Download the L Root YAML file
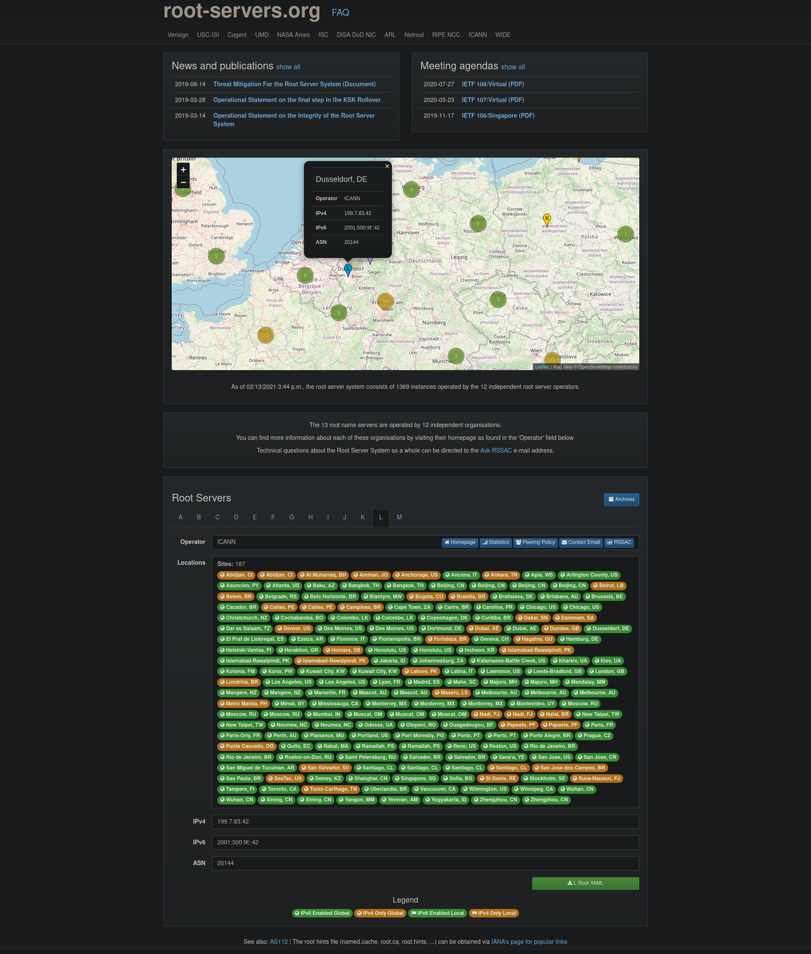 pyautogui.click(x=585, y=883)
